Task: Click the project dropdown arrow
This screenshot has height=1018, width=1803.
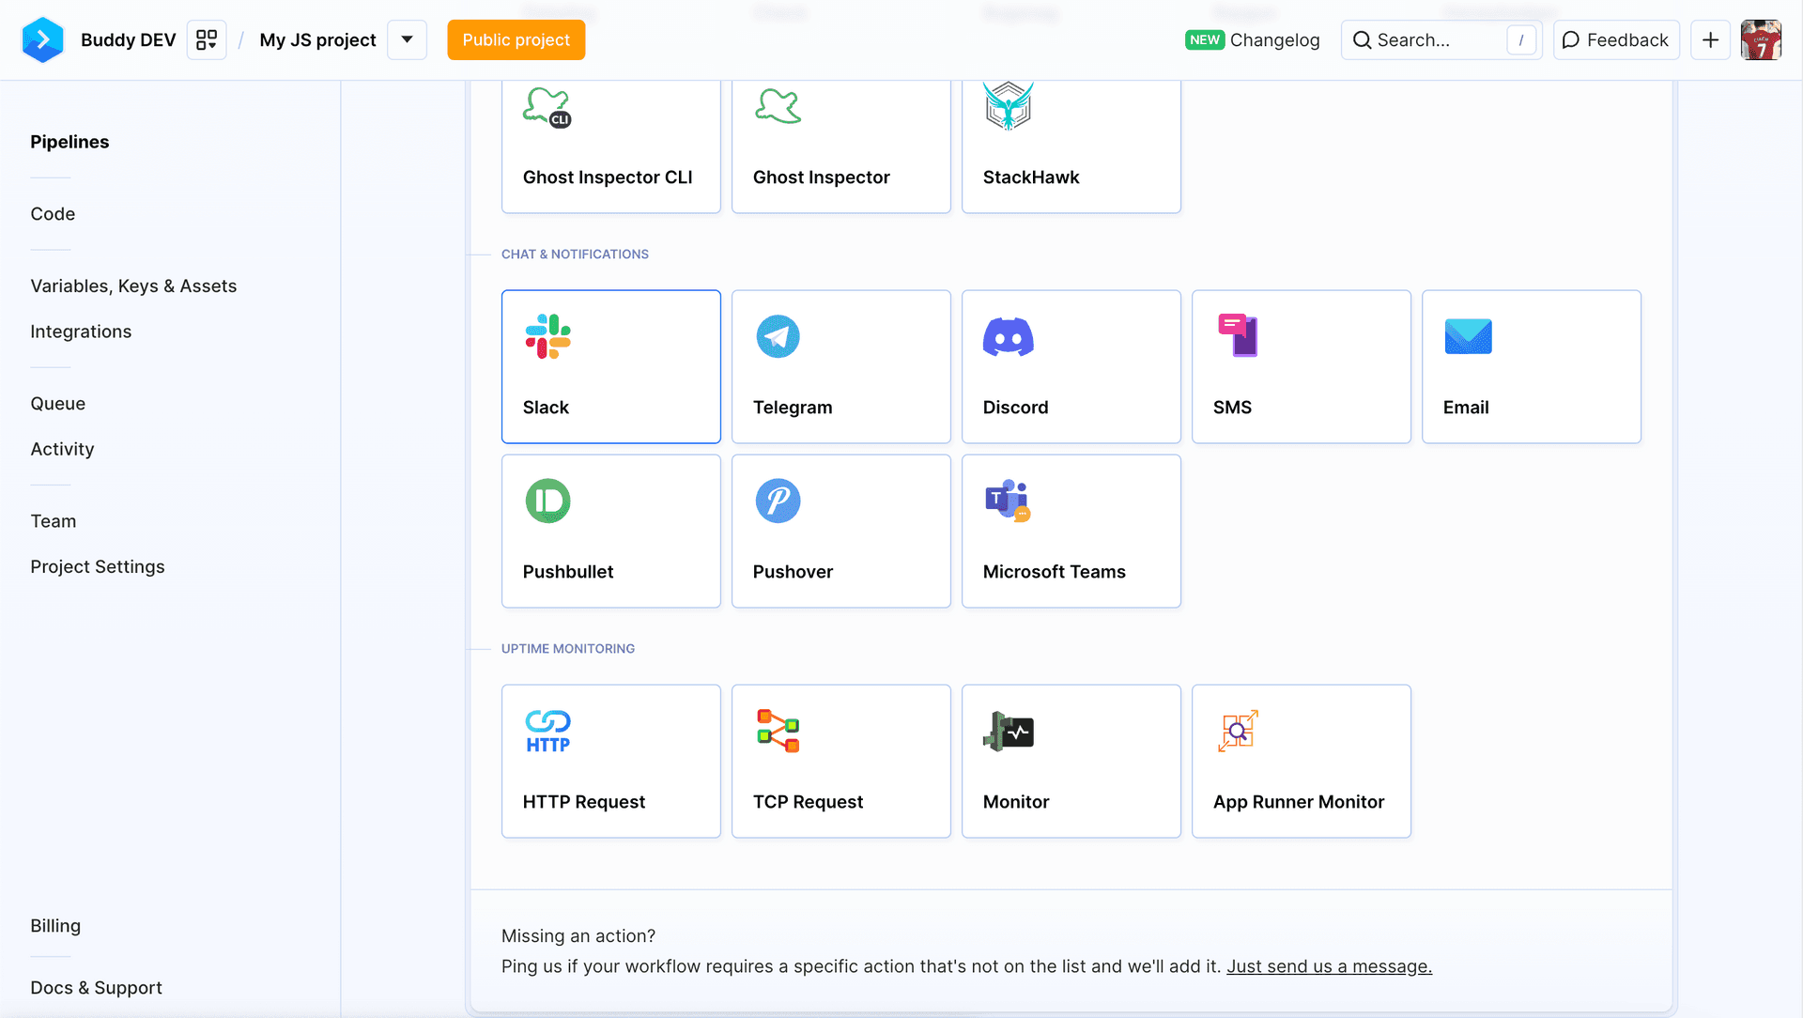Action: [x=408, y=39]
